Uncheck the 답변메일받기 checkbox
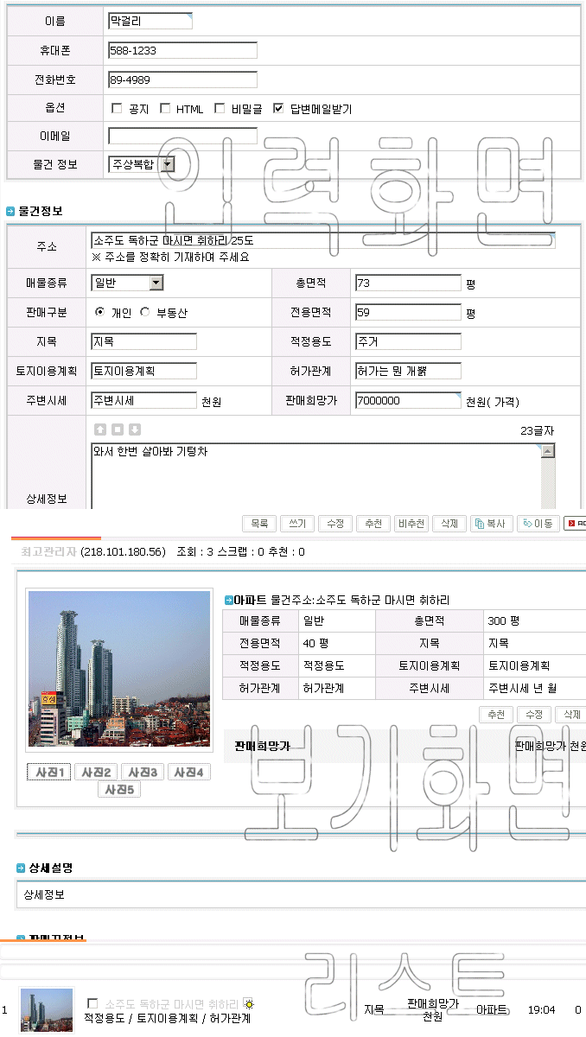Viewport: 586px width, 1037px height. click(x=278, y=109)
